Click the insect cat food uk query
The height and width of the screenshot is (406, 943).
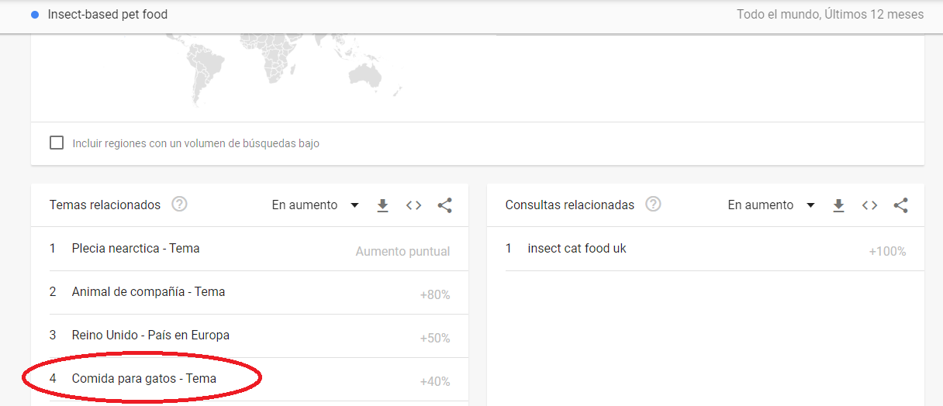pos(577,249)
